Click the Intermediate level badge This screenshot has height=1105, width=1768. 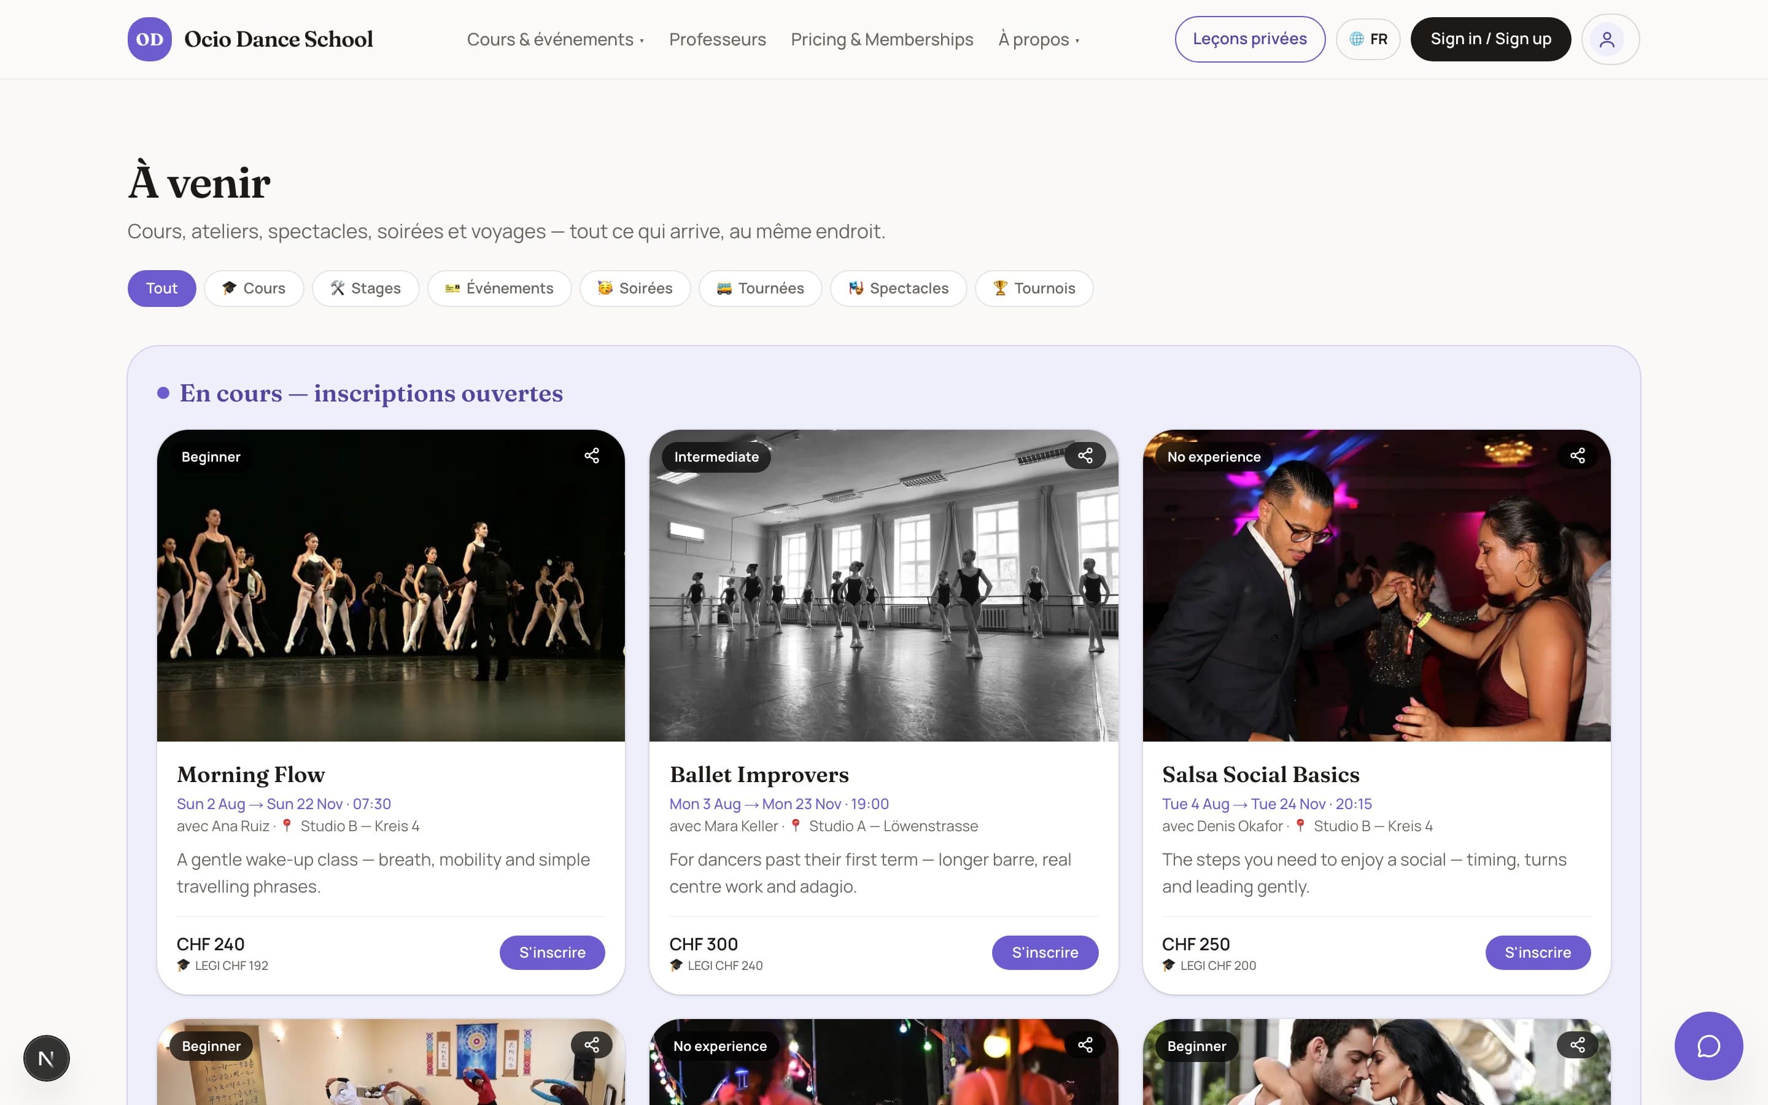pyautogui.click(x=716, y=457)
